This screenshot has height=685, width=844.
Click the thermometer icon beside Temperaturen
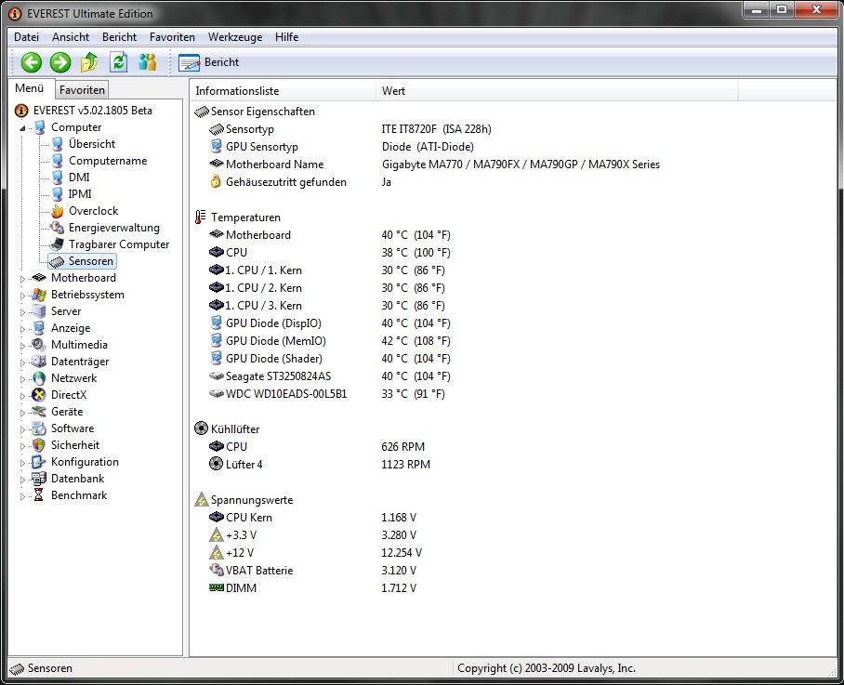point(200,217)
